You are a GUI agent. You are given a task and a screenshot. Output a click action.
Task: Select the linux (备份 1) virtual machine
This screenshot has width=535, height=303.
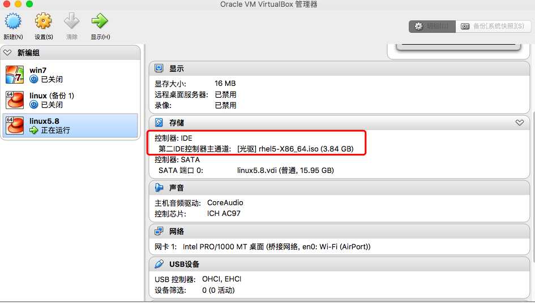71,100
